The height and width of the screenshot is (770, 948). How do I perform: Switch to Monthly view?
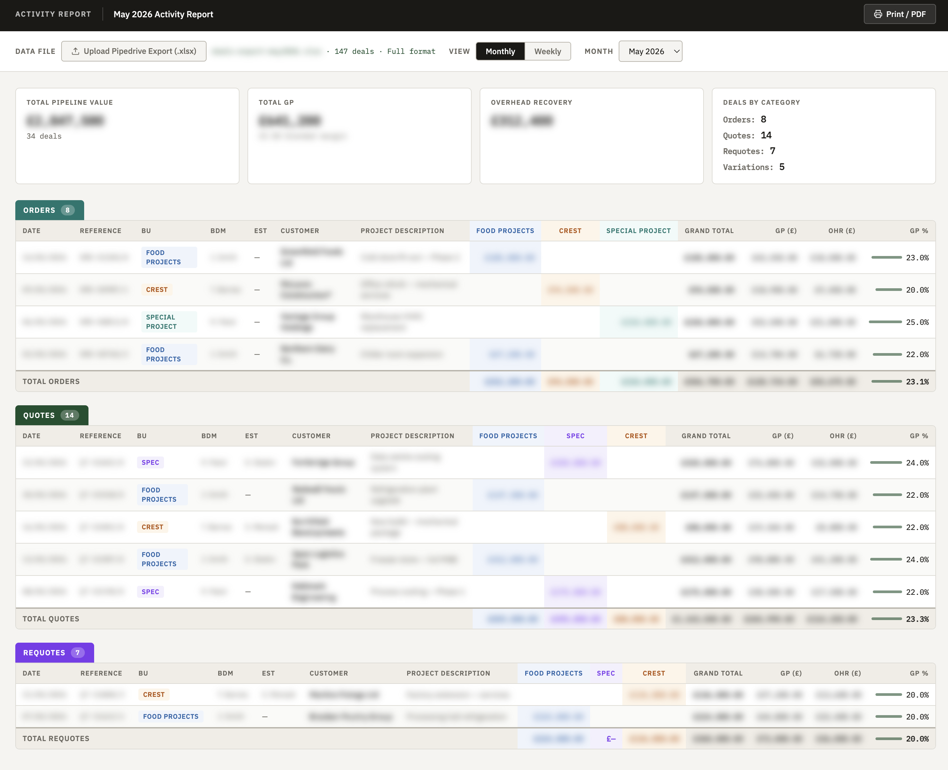500,52
